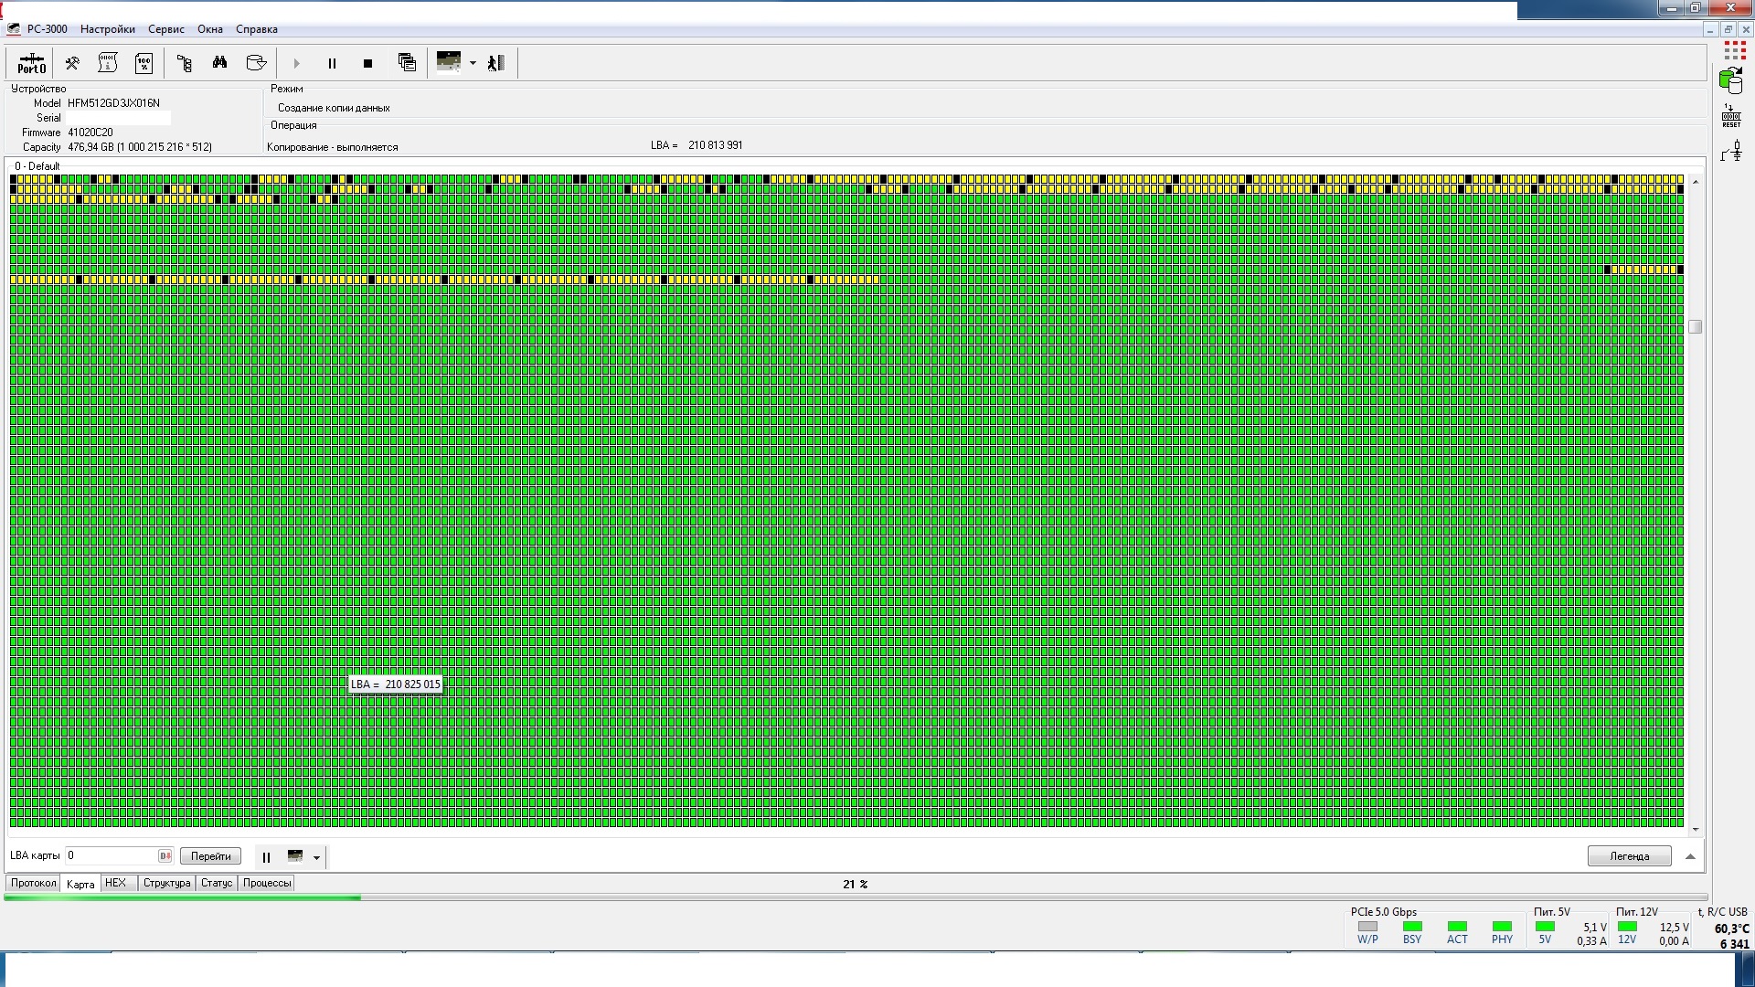Click the Перейти button
This screenshot has height=987, width=1755.
(x=210, y=856)
